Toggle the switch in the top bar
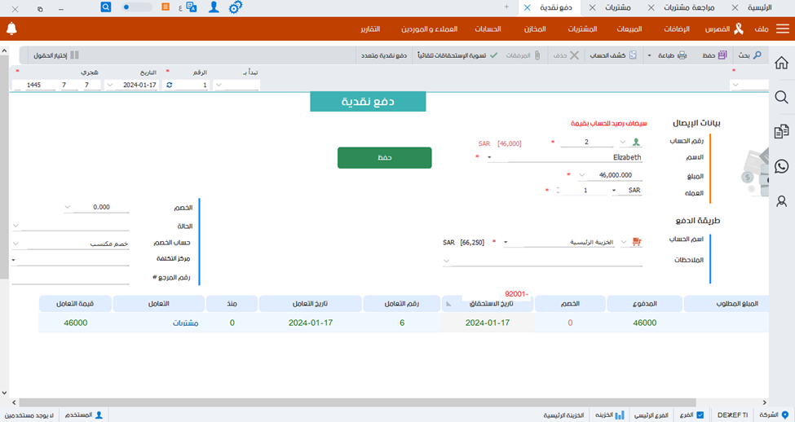 click(x=137, y=7)
